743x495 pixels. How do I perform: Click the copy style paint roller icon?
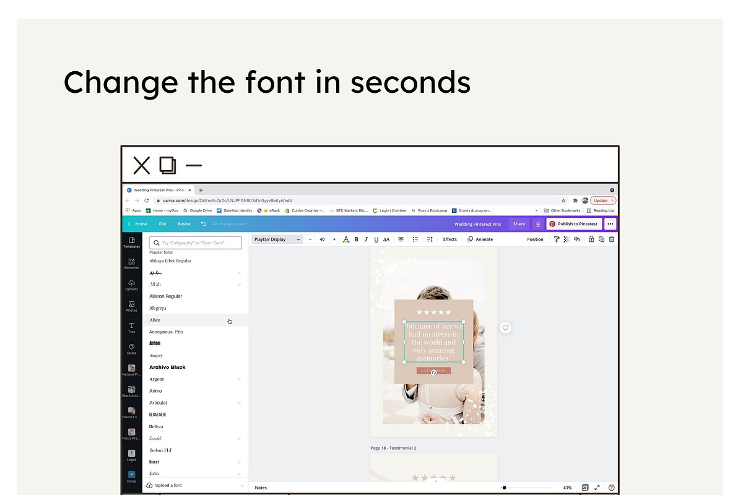[556, 239]
